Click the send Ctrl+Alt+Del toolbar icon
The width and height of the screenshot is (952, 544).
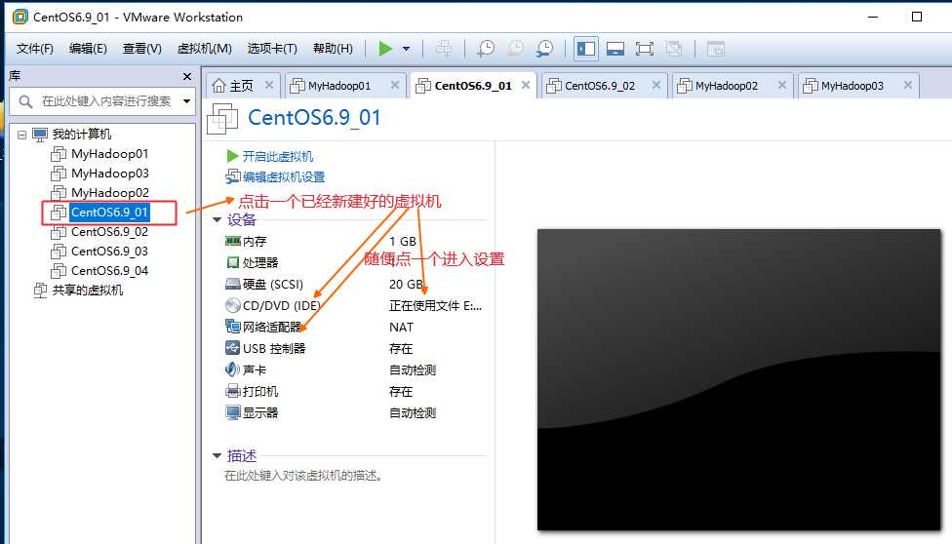pos(444,49)
